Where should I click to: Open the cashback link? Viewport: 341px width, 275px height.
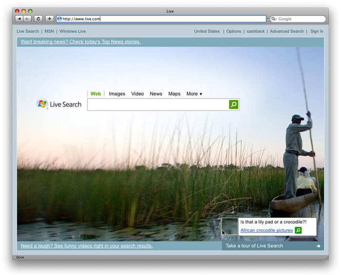tap(256, 31)
